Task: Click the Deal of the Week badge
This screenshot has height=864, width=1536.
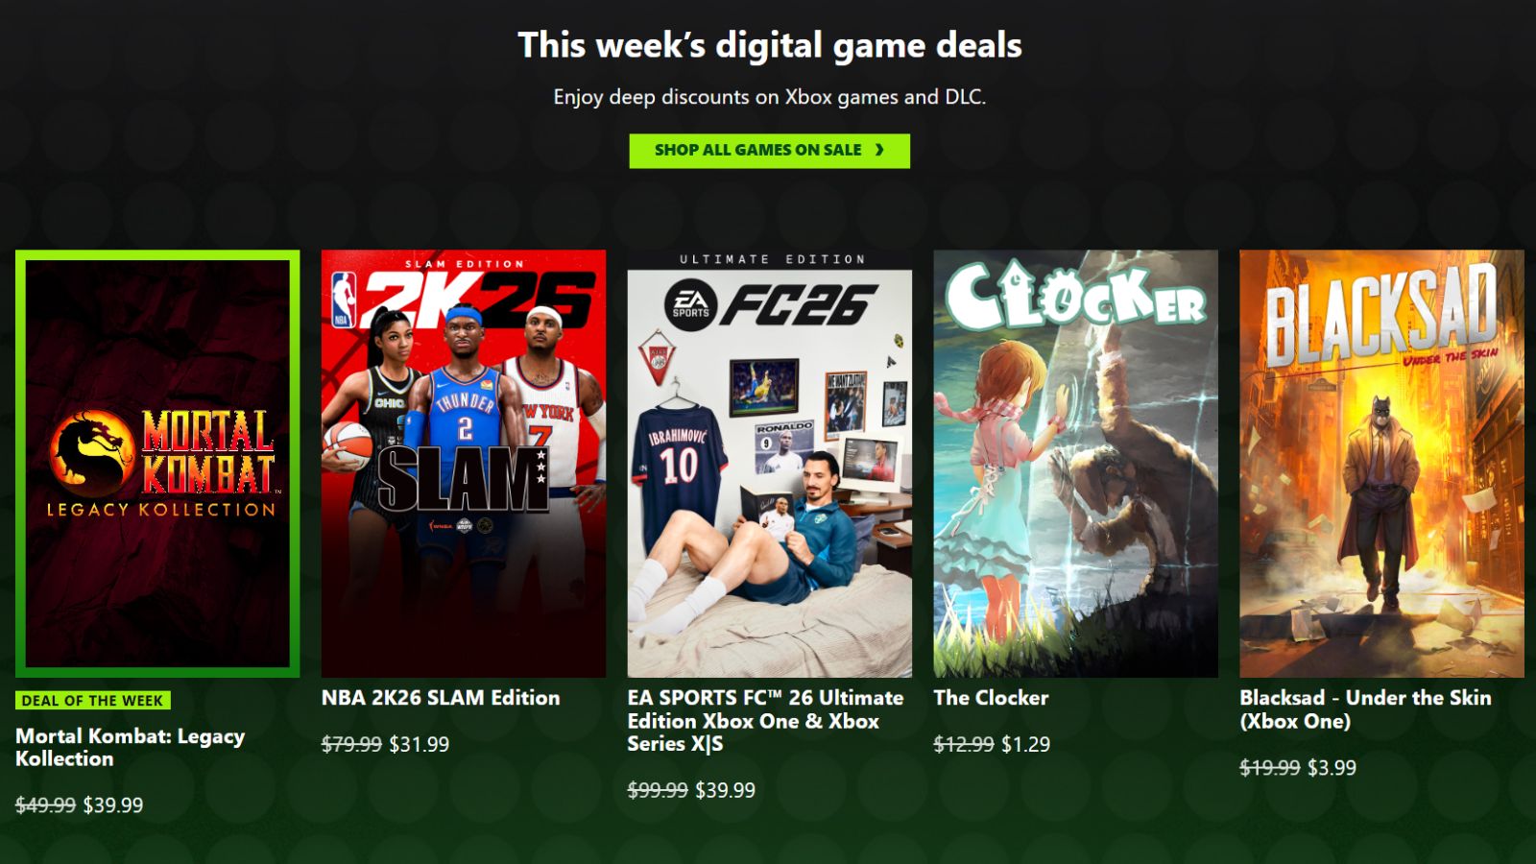Action: pos(93,701)
